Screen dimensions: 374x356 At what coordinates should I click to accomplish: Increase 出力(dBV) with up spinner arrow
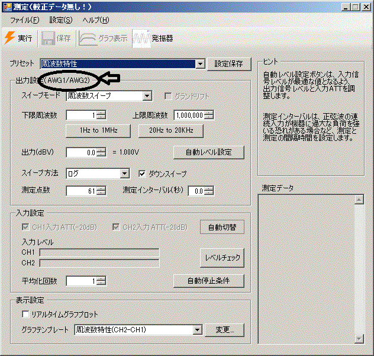[x=101, y=150]
